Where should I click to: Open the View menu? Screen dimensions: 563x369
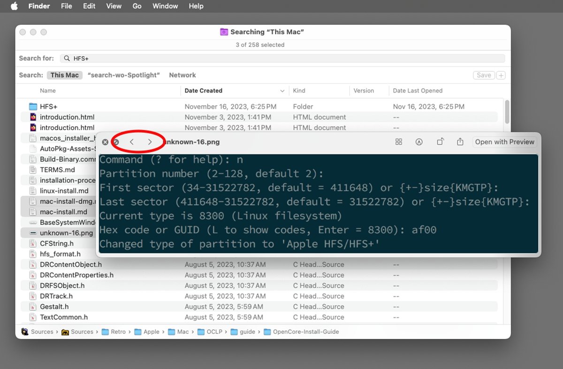(x=114, y=6)
